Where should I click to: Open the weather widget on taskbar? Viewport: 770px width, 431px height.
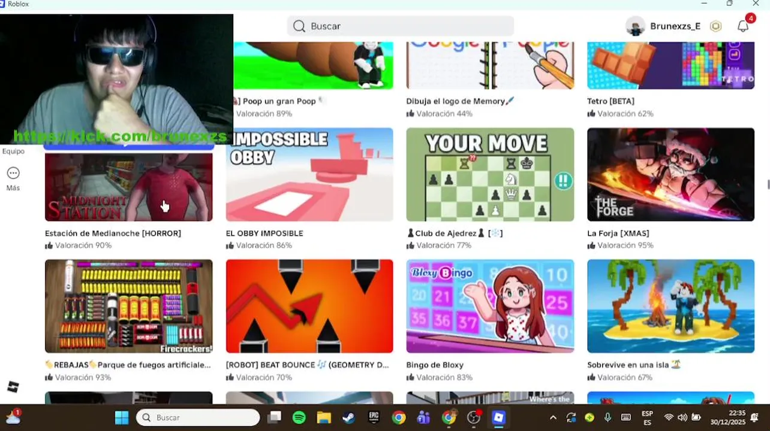[13, 417]
